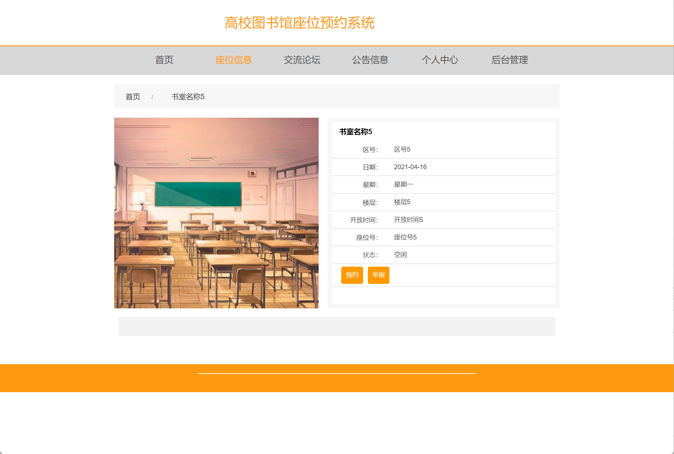The height and width of the screenshot is (454, 674).
Task: Select the 座位信息 navigation tab
Action: pyautogui.click(x=233, y=60)
